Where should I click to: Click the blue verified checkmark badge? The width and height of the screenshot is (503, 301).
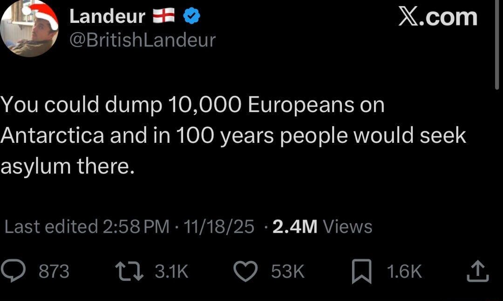[x=191, y=17]
